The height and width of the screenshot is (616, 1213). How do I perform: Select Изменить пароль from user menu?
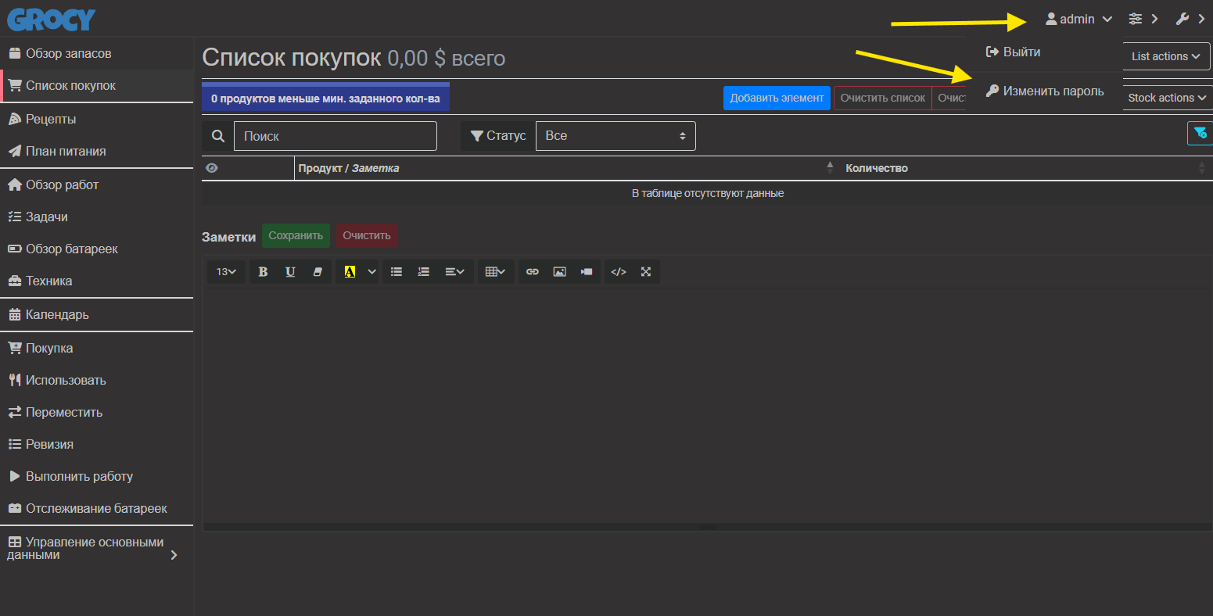[x=1043, y=91]
